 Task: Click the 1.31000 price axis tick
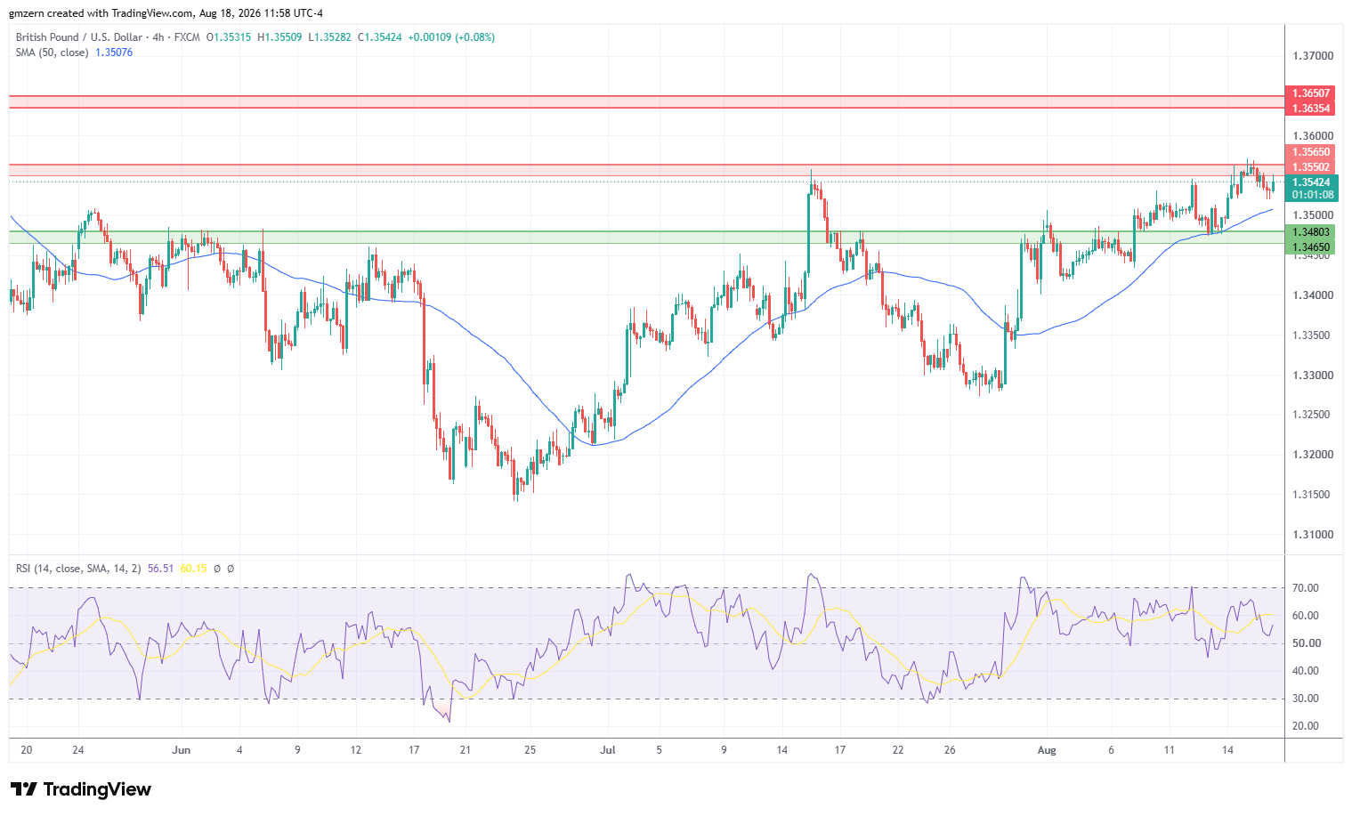(1313, 535)
